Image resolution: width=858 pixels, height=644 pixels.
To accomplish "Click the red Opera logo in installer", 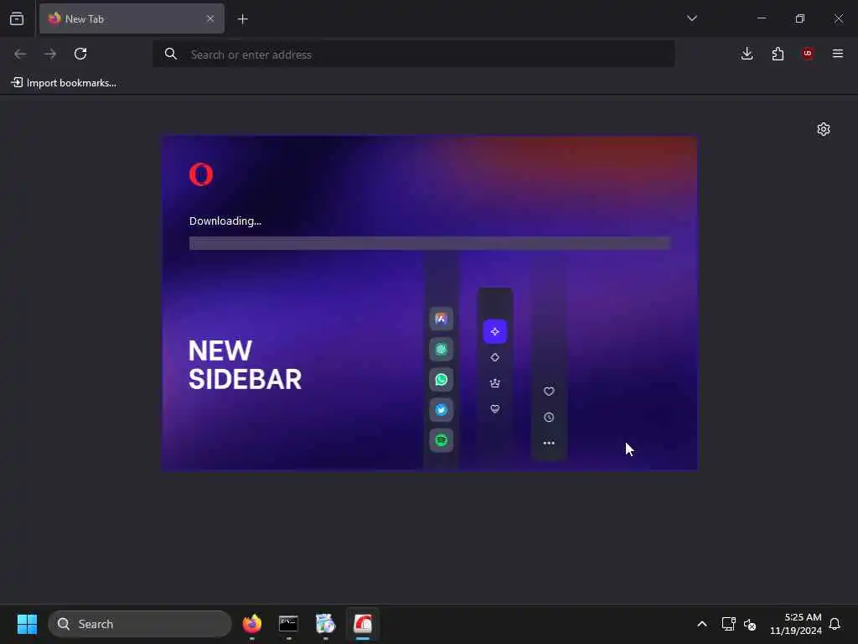I will point(201,174).
